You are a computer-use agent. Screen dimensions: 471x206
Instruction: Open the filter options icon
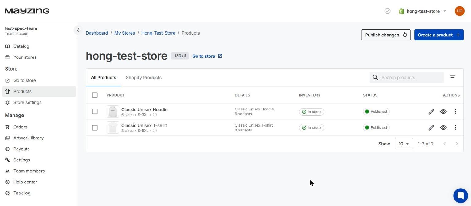452,78
